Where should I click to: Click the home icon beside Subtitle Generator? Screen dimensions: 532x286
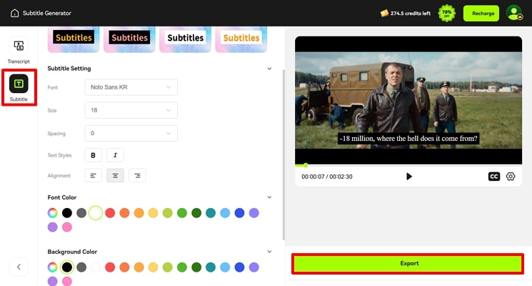14,14
